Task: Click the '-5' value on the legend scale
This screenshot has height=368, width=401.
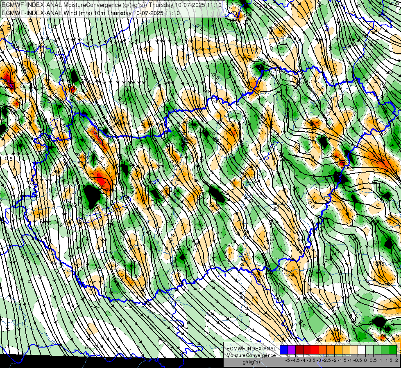Action: pyautogui.click(x=288, y=360)
